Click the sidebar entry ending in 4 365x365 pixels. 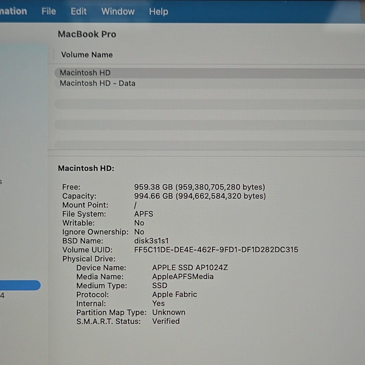2,296
